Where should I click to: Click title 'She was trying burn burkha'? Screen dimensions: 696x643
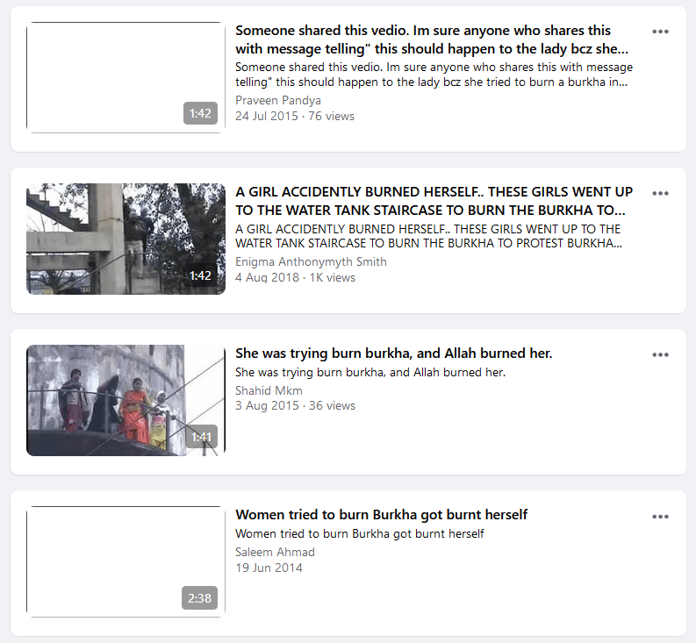click(x=393, y=354)
